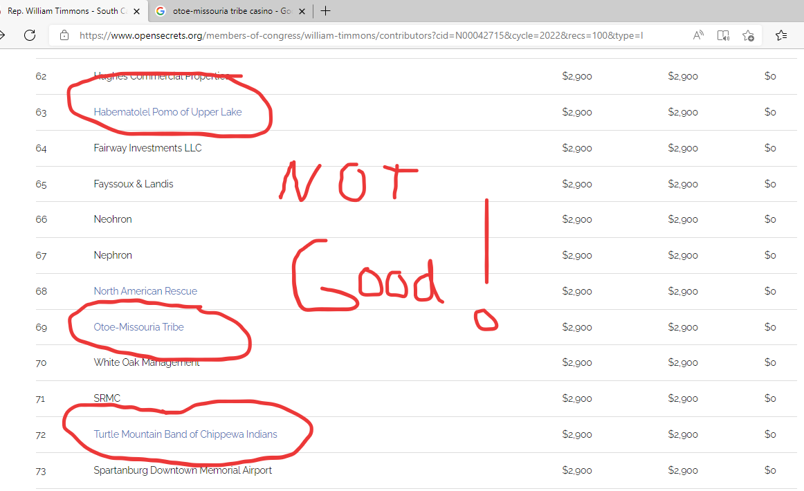Open Habematolel Pomo of Upper Lake link
This screenshot has height=491, width=804.
167,112
